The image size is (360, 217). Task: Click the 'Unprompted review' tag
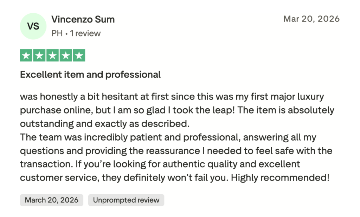coord(126,200)
